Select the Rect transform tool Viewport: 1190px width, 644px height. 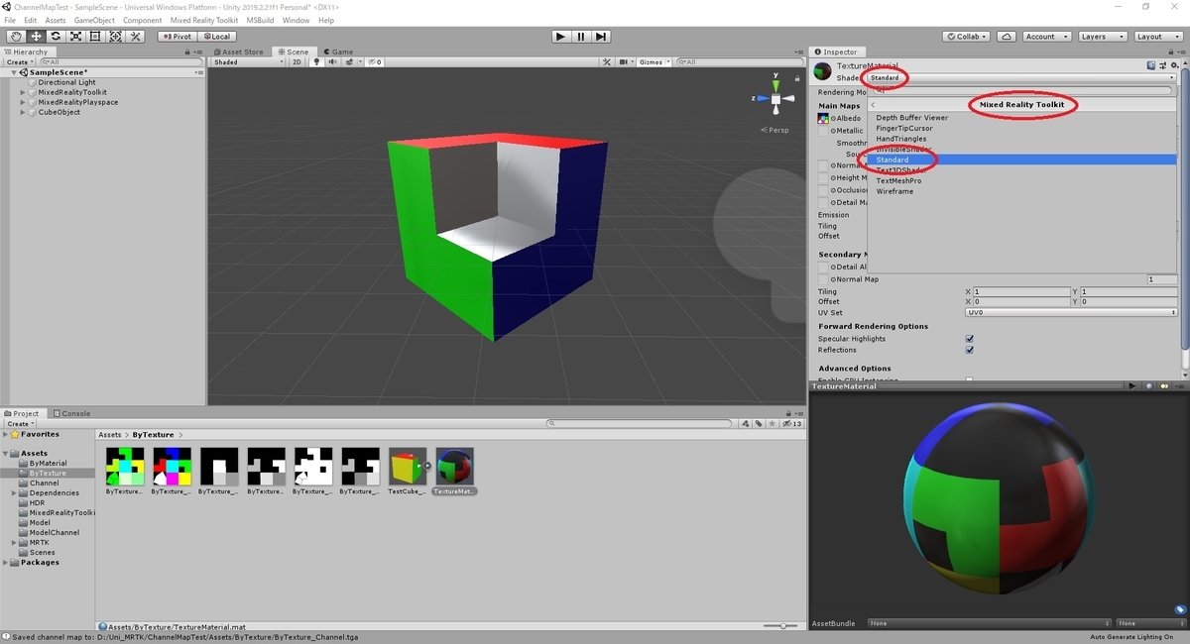(95, 37)
